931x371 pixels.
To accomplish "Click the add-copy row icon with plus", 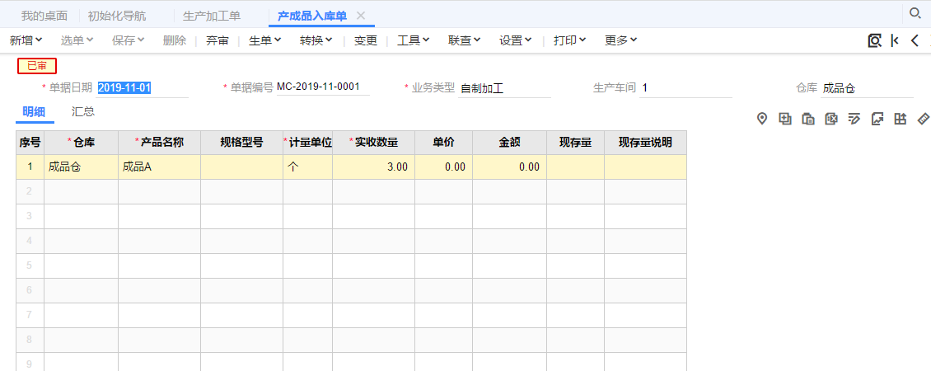I will pyautogui.click(x=785, y=119).
